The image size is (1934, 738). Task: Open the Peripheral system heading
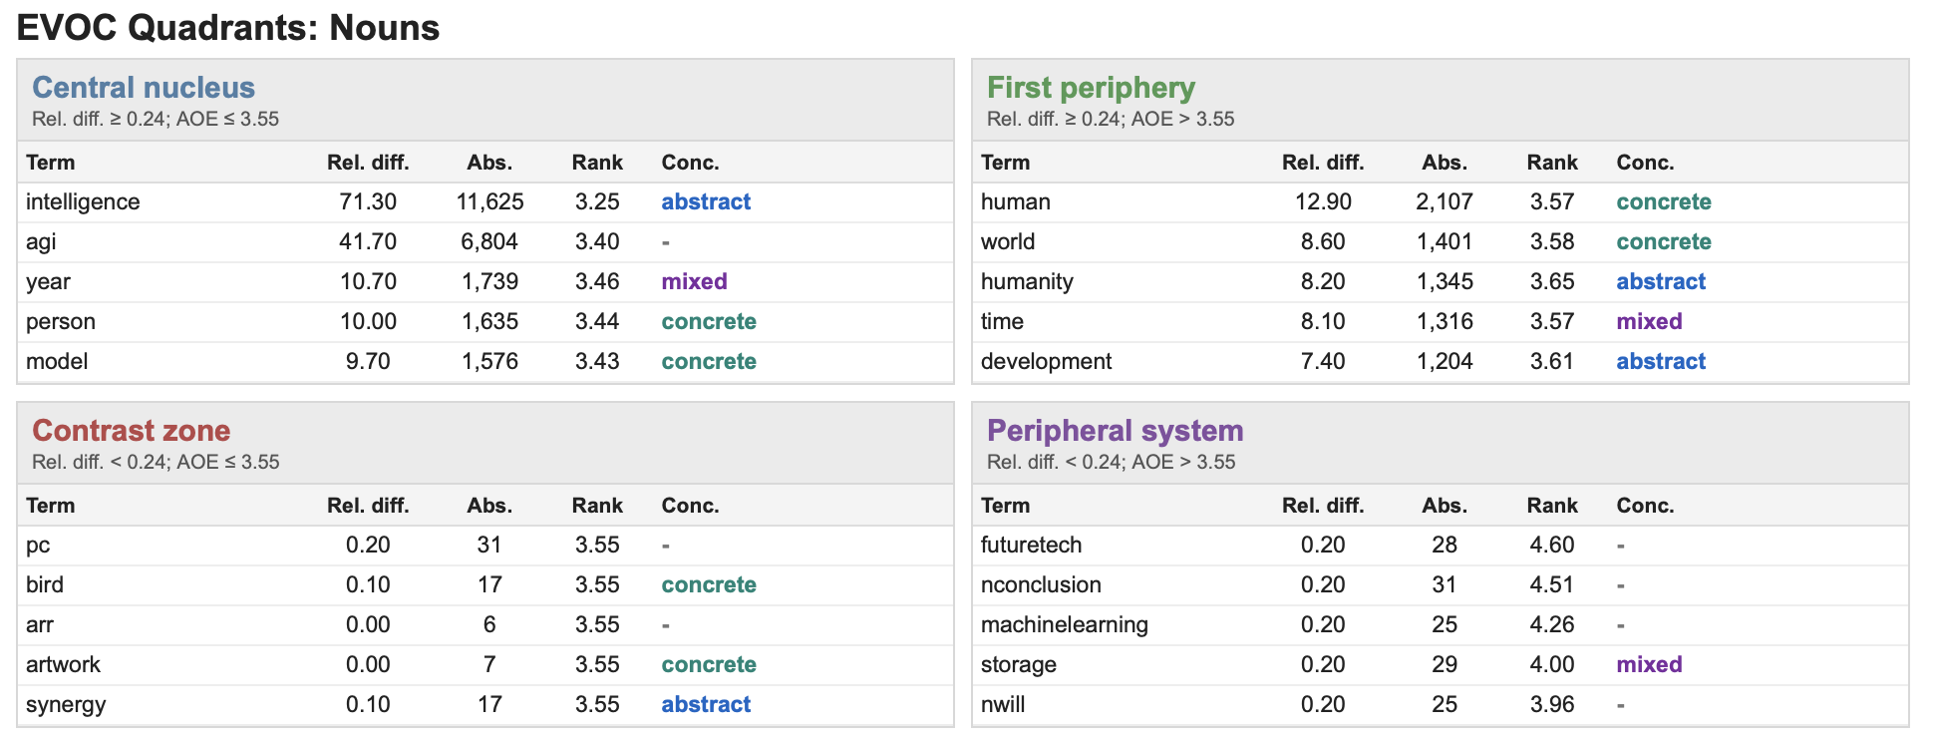click(x=1115, y=431)
